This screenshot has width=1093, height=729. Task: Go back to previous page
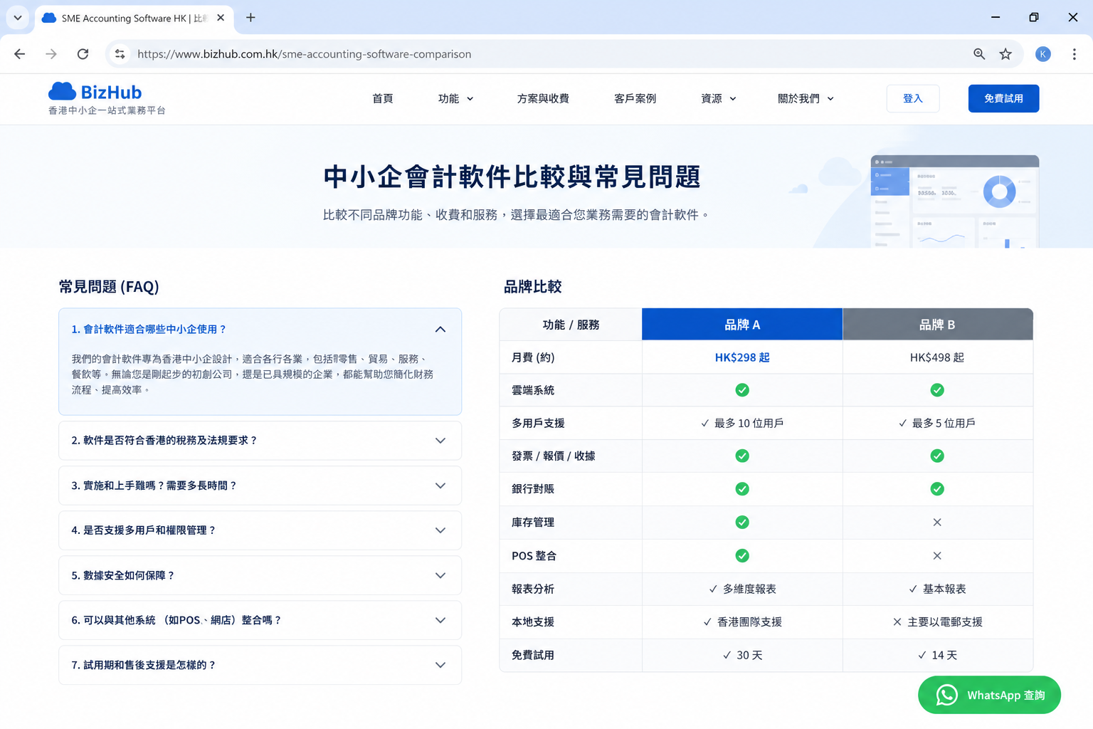[20, 54]
